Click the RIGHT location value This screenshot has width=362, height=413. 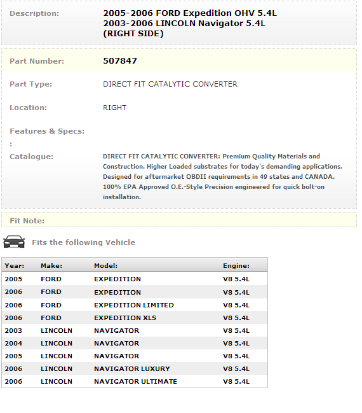point(114,108)
